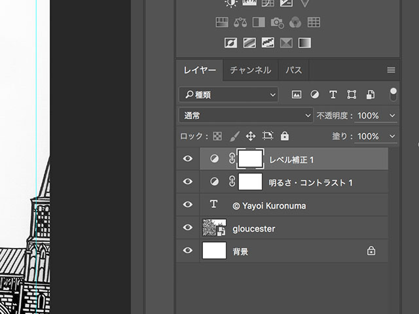The image size is (419, 314).
Task: Add a Hue/Saturation adjustment layer
Action: (222, 22)
